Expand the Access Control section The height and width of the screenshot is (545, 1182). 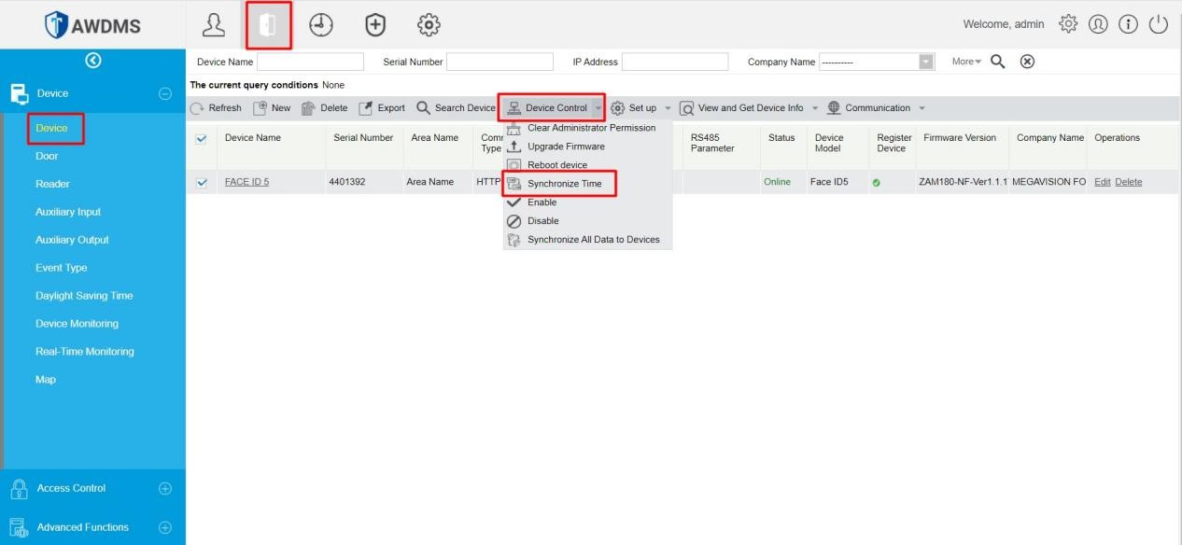[x=165, y=488]
